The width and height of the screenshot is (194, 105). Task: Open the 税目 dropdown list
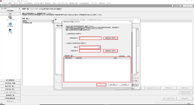point(99,47)
